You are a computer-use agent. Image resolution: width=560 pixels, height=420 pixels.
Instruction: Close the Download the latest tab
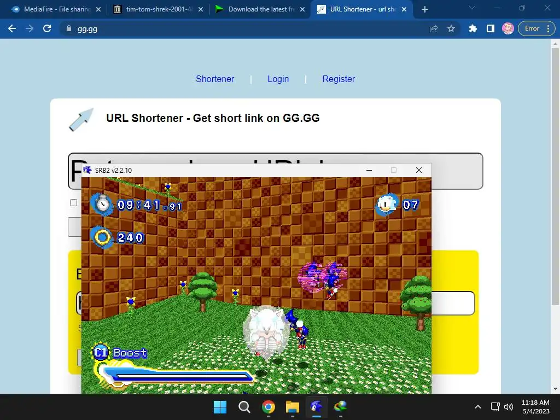(302, 9)
